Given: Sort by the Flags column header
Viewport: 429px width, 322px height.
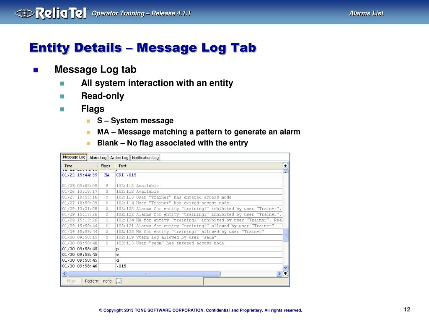Looking at the screenshot, I should 106,166.
